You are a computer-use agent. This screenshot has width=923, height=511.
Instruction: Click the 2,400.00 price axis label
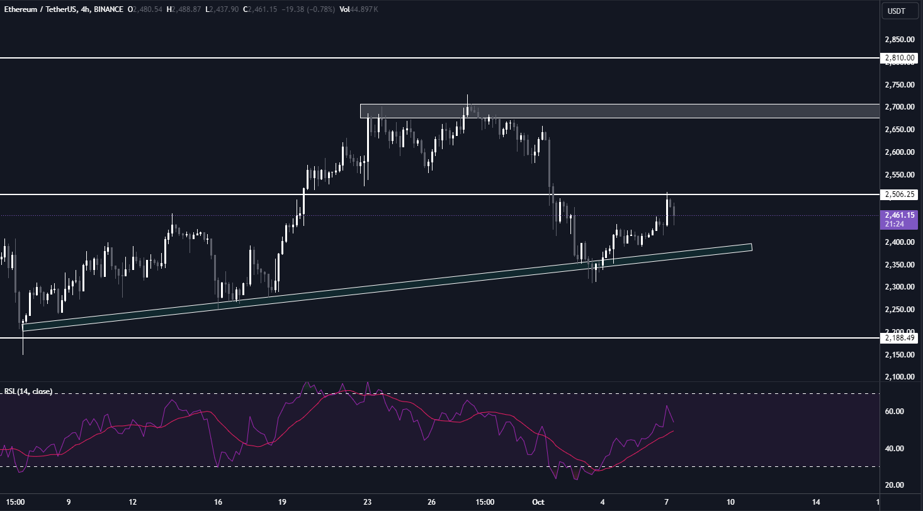899,242
